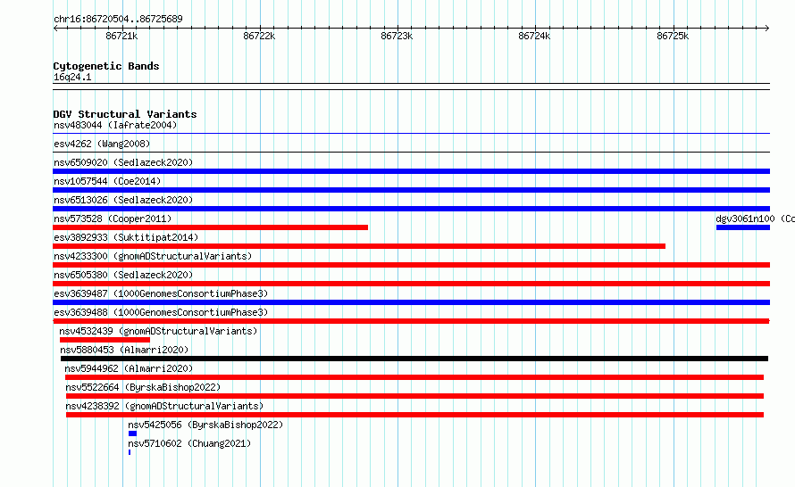
Task: Click the red bar under esv3639488
Action: pyautogui.click(x=411, y=321)
